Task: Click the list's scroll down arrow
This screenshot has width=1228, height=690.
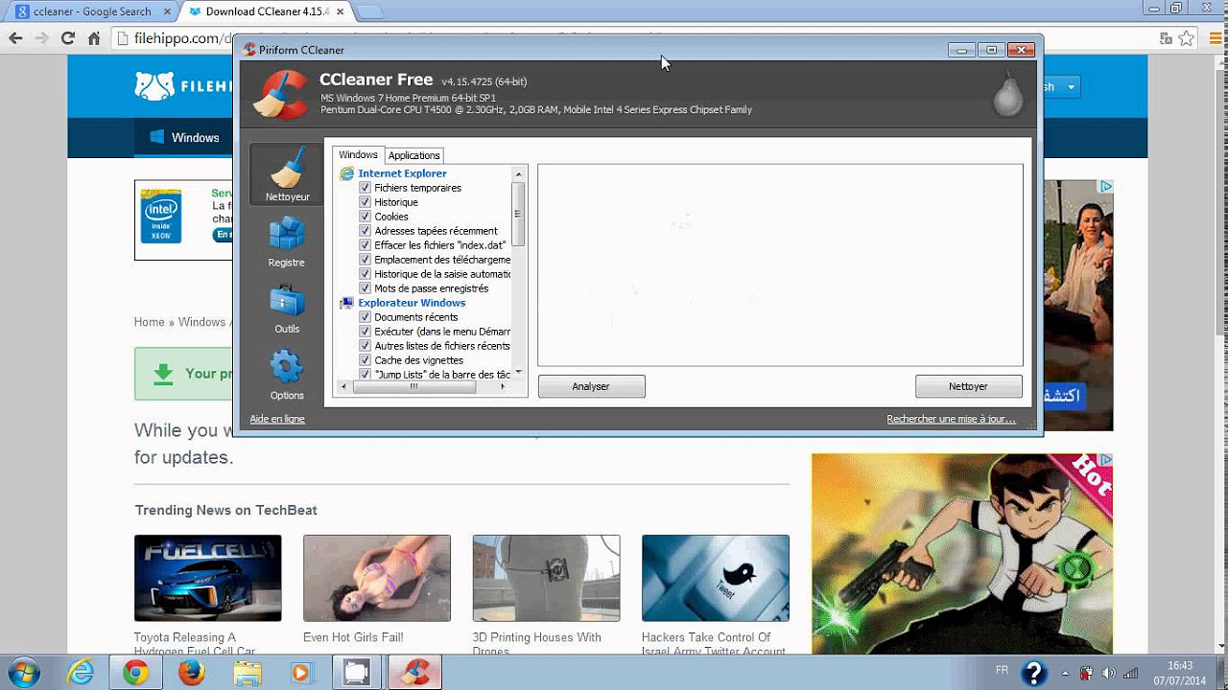Action: pos(519,372)
